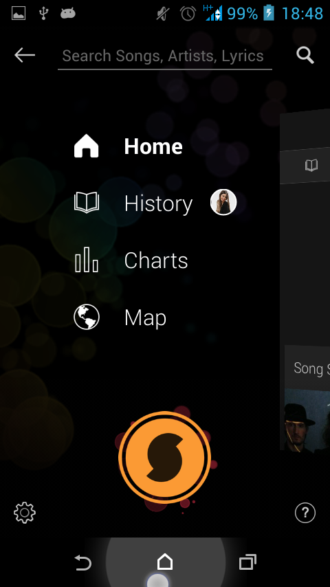Open settings via the gear icon
The image size is (330, 587).
(25, 513)
